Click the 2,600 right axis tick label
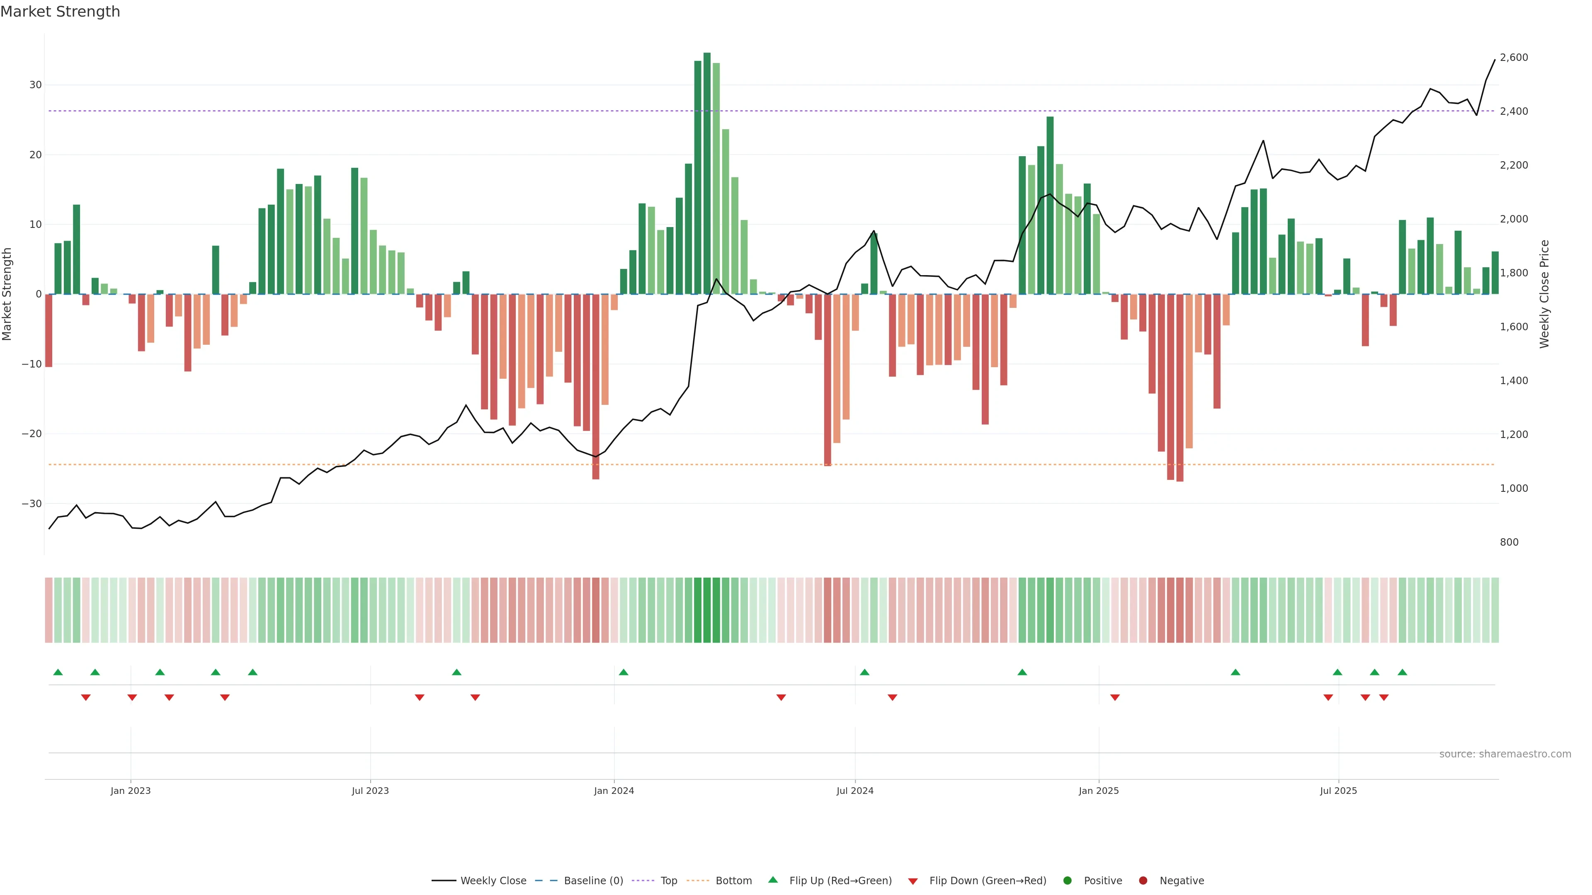This screenshot has height=895, width=1592. [1514, 58]
